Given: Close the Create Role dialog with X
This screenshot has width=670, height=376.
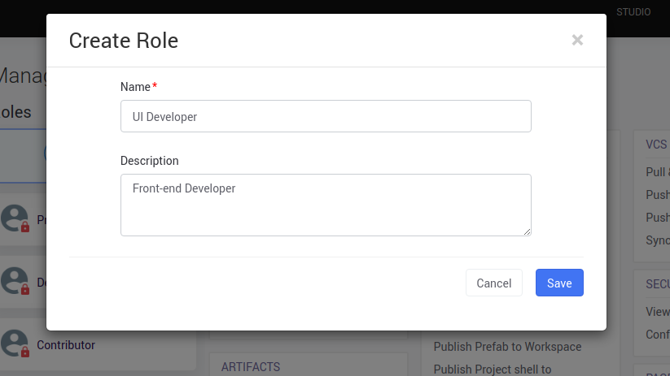Looking at the screenshot, I should click(577, 40).
